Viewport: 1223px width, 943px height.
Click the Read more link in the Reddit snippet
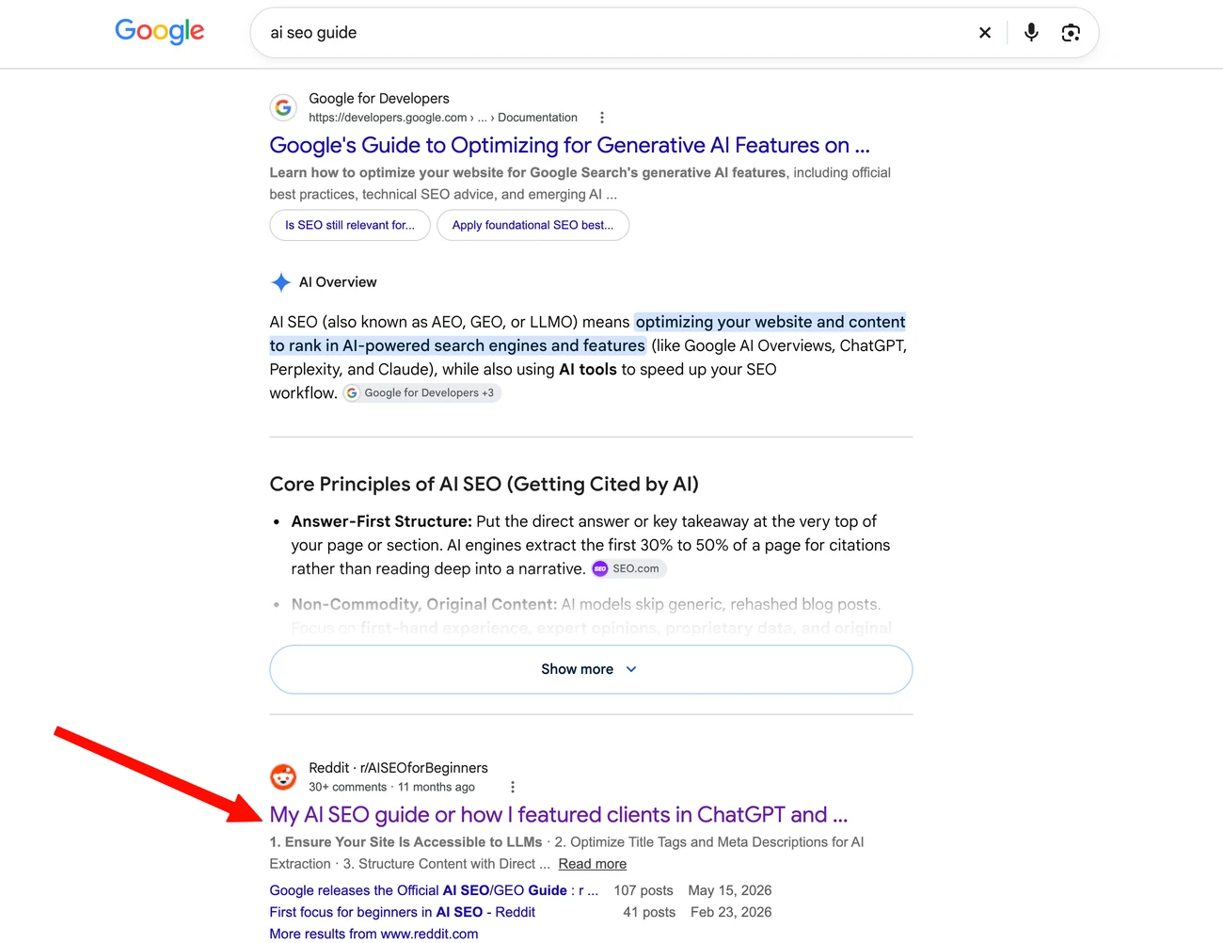click(x=593, y=864)
